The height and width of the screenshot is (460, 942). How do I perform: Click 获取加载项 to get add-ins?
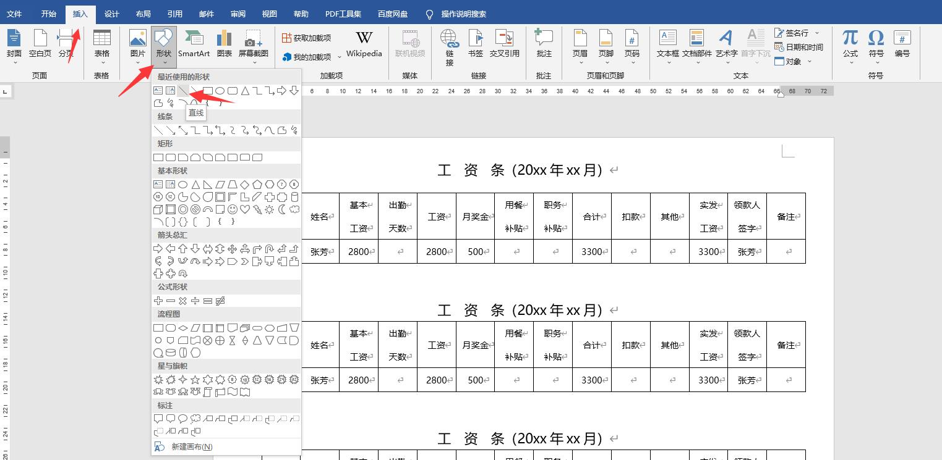[307, 37]
